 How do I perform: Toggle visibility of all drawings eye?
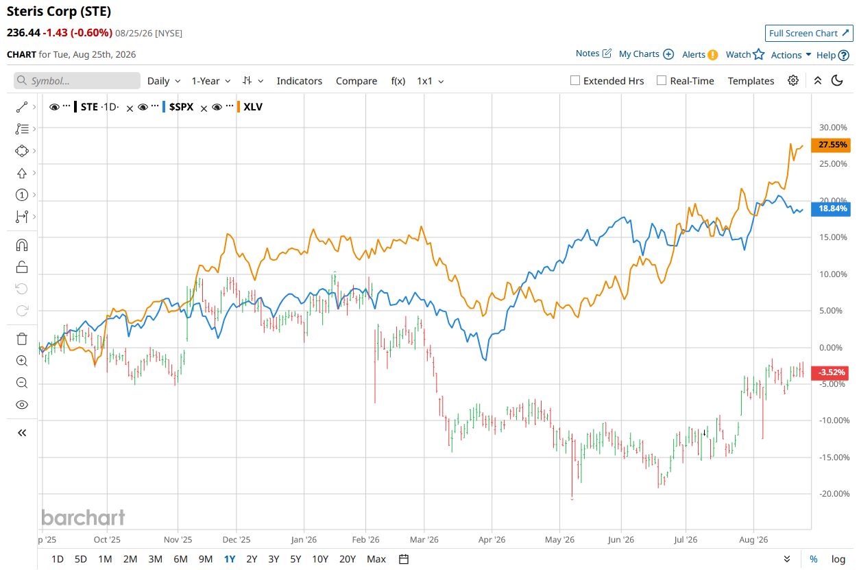click(21, 405)
